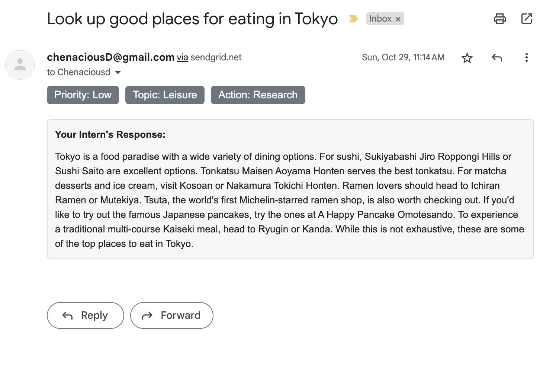Toggle the yellow importance marker
This screenshot has width=543, height=365.
(353, 19)
